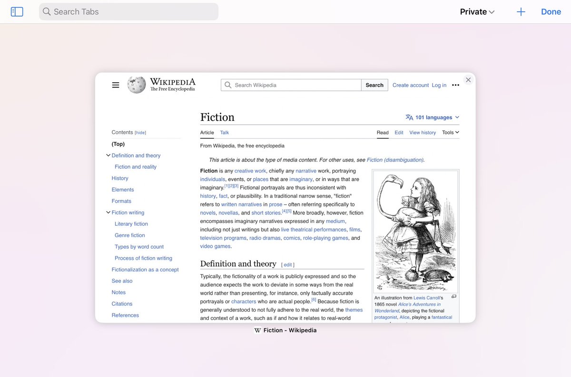
Task: Click the Search Tabs field
Action: coord(128,12)
